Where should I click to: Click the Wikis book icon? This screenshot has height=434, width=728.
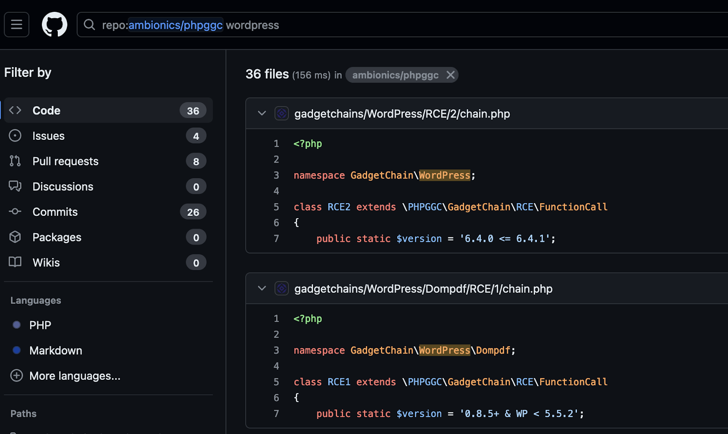15,262
